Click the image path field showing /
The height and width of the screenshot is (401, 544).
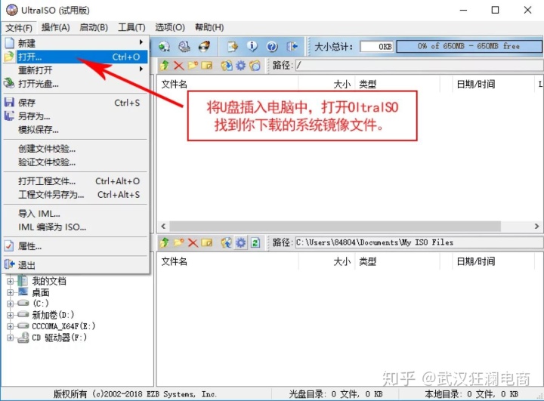click(x=419, y=65)
